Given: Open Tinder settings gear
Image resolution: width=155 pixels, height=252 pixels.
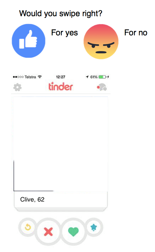Looking at the screenshot, I should (17, 87).
